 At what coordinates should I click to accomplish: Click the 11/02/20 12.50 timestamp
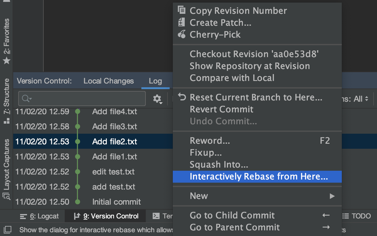tap(42, 202)
